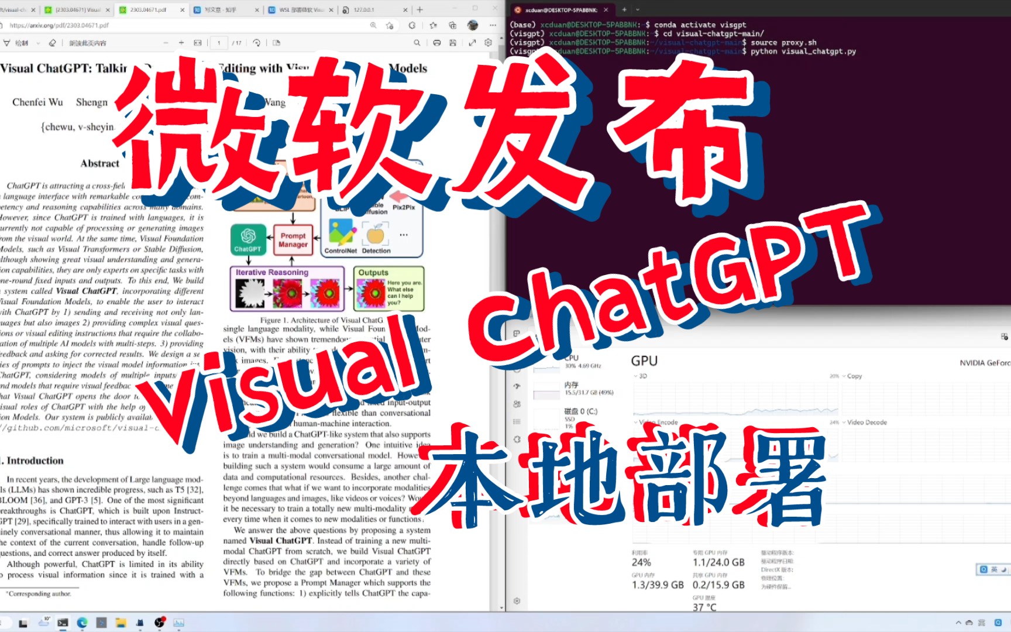Select the Erase tool in PDF toolbar
1011x632 pixels.
(x=53, y=43)
